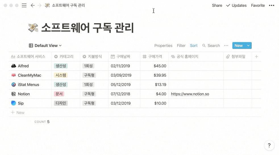Viewport: 279px width, 155px height.
Task: Click the Updates checkmark icon
Action: click(x=228, y=5)
